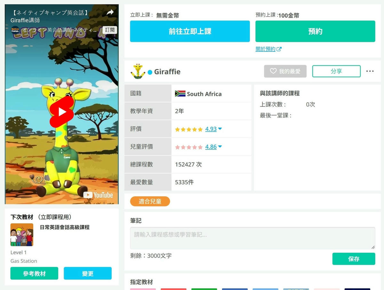Click the 適合兒童 tag

(x=150, y=201)
